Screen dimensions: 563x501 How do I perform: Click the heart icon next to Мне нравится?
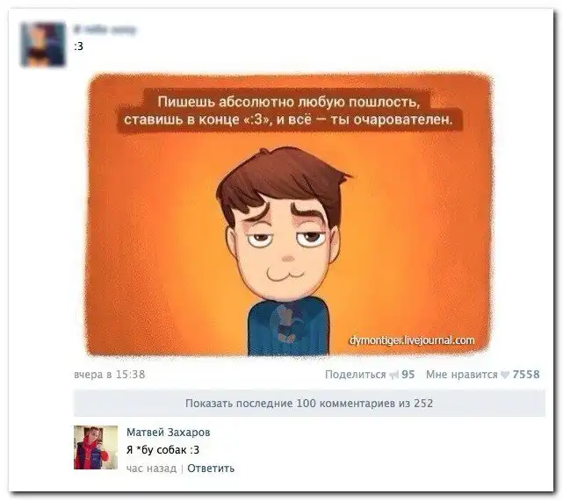tap(505, 375)
